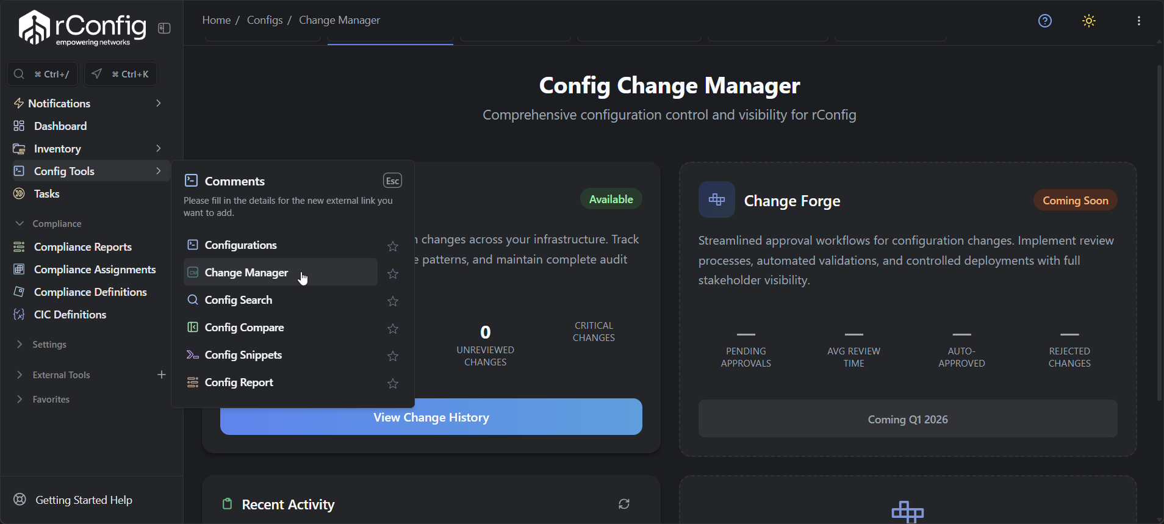Open the quick navigate Ctrl+K button
The width and height of the screenshot is (1164, 524).
[121, 74]
